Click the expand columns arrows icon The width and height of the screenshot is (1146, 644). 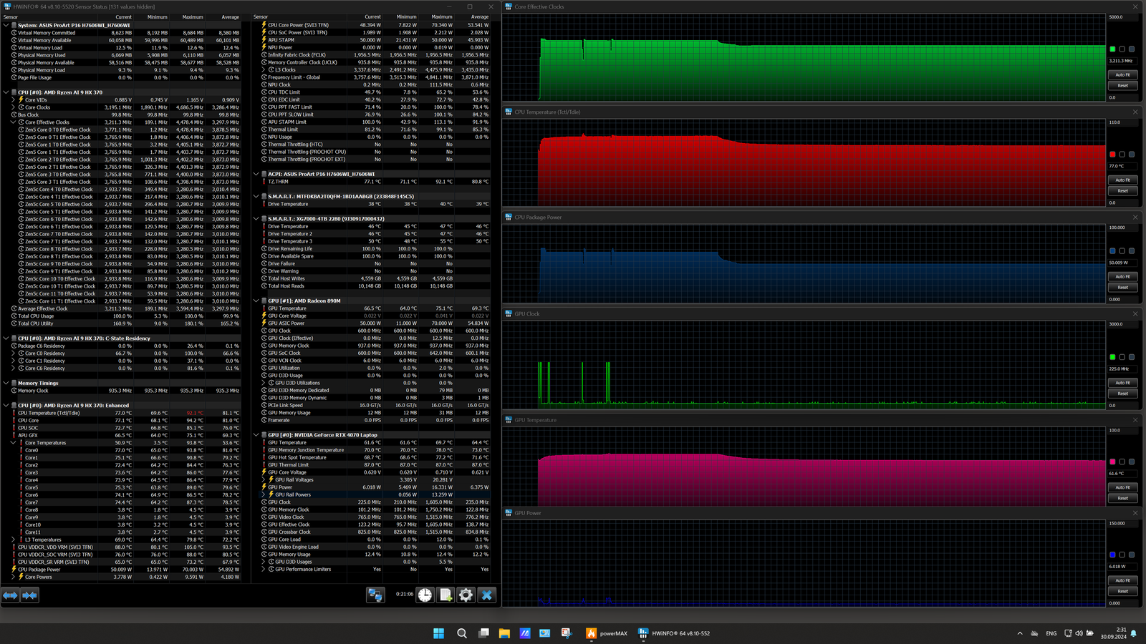point(10,595)
